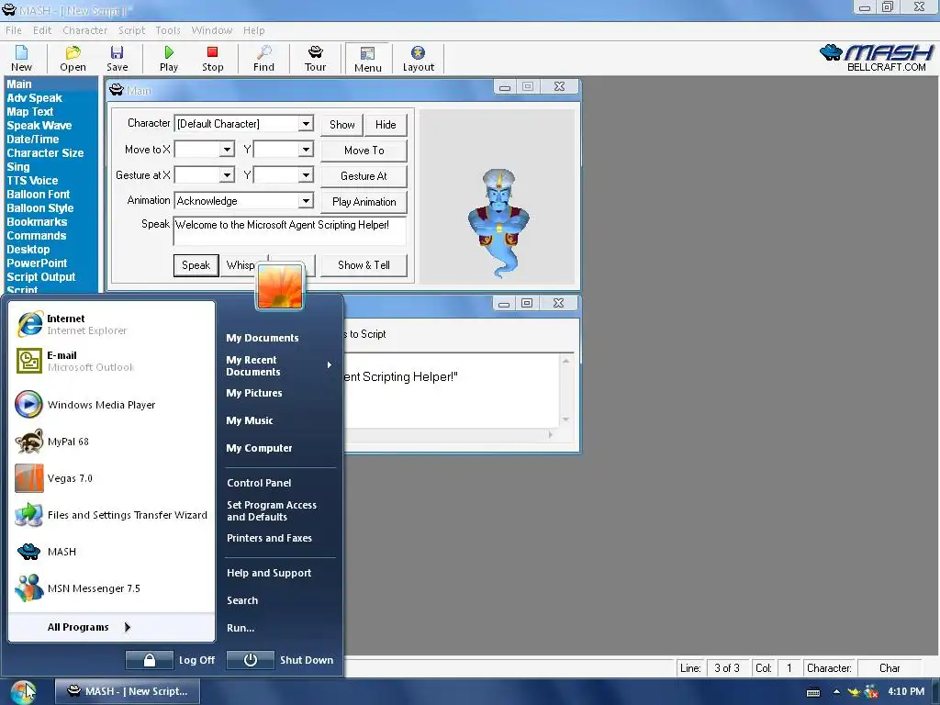Click the Start orb on the taskbar
Image resolution: width=940 pixels, height=705 pixels.
pyautogui.click(x=23, y=692)
